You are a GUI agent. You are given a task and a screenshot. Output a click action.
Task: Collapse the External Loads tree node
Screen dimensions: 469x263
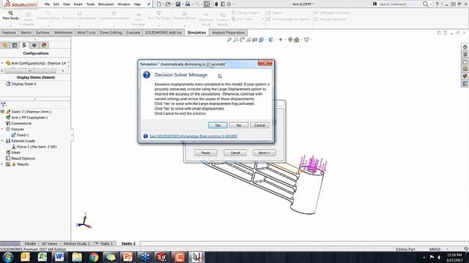point(2,141)
